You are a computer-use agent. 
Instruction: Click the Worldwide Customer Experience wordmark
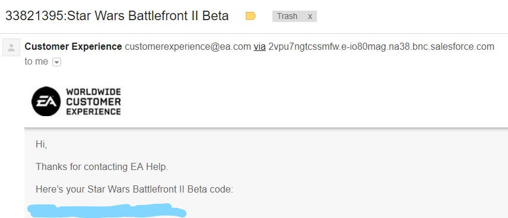93,101
